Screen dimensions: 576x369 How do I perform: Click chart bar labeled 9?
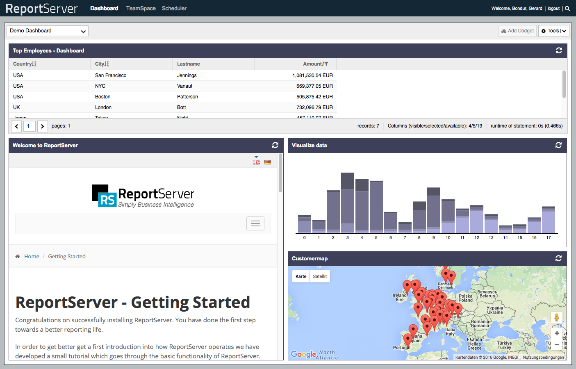pyautogui.click(x=434, y=210)
